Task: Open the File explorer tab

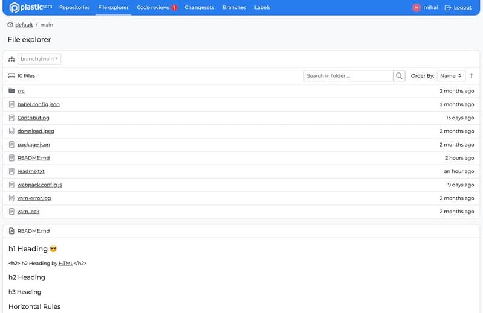Action: 114,8
